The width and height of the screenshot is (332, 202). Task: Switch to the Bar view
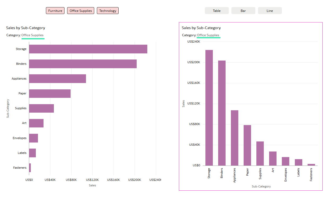tap(243, 11)
